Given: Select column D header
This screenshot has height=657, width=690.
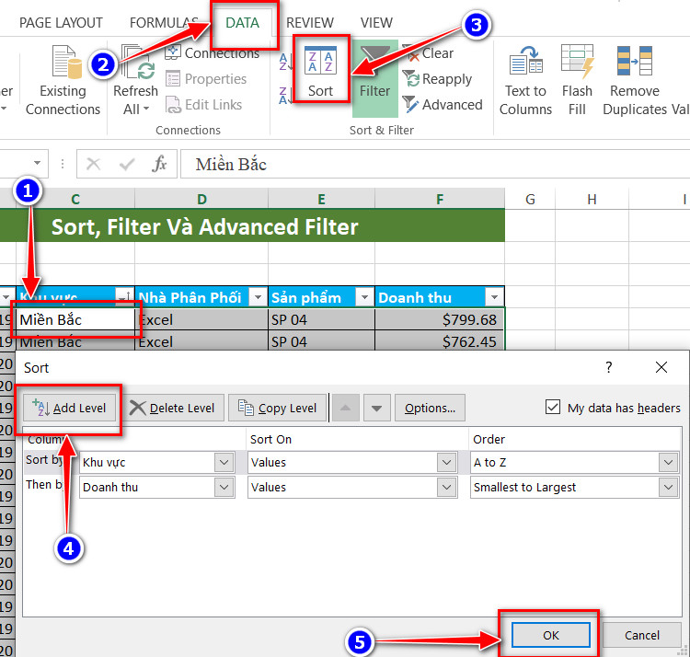Looking at the screenshot, I should [x=201, y=199].
